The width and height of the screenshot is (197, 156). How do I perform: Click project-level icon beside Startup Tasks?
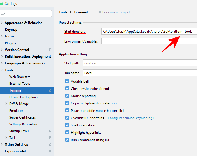pos(50,131)
